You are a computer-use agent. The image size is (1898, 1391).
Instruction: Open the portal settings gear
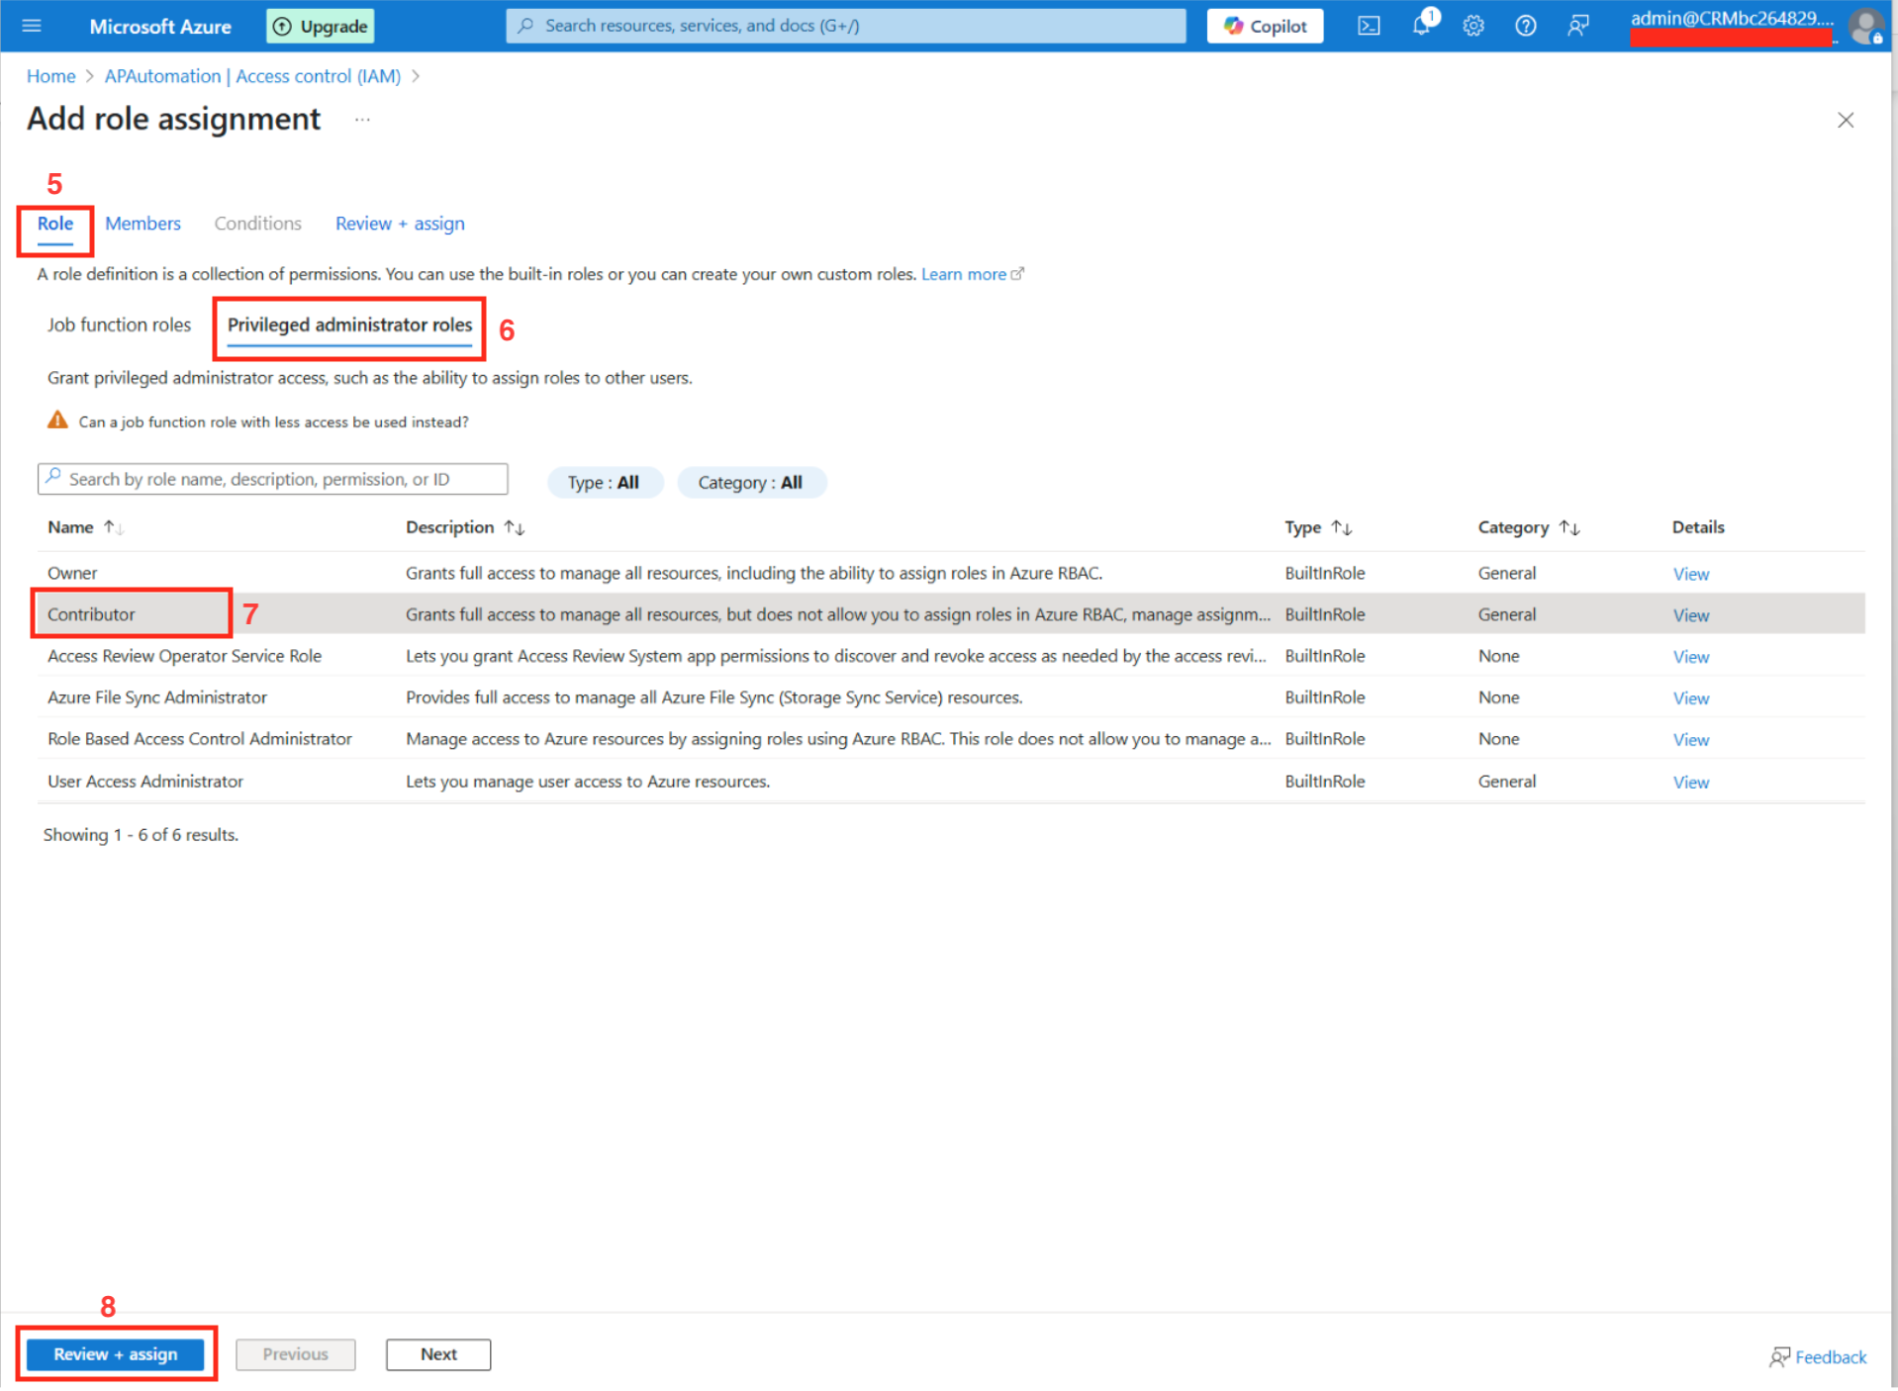click(x=1472, y=26)
